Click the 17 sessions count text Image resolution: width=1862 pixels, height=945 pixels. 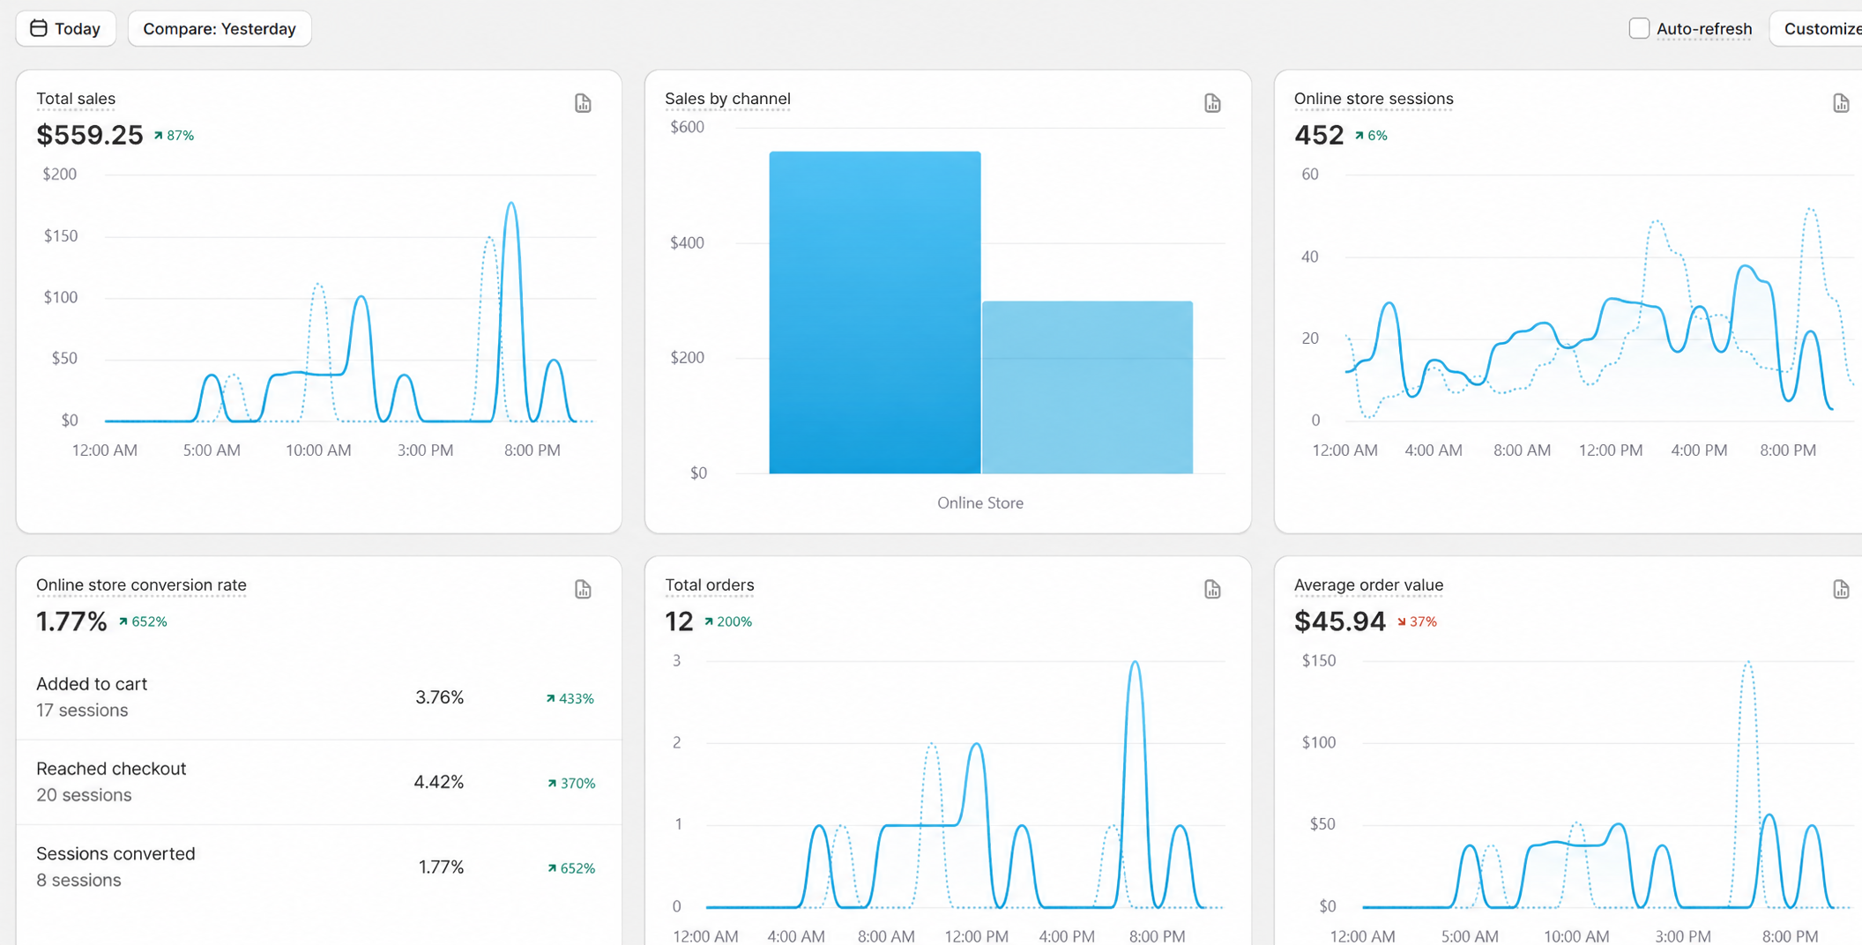pos(82,711)
